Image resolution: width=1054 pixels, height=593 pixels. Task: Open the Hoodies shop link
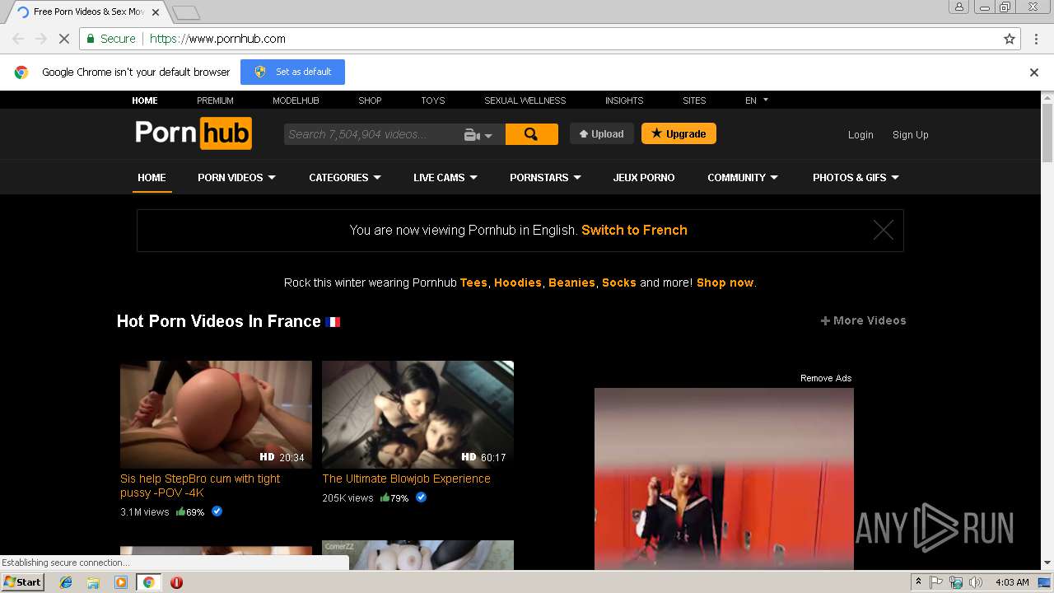518,282
